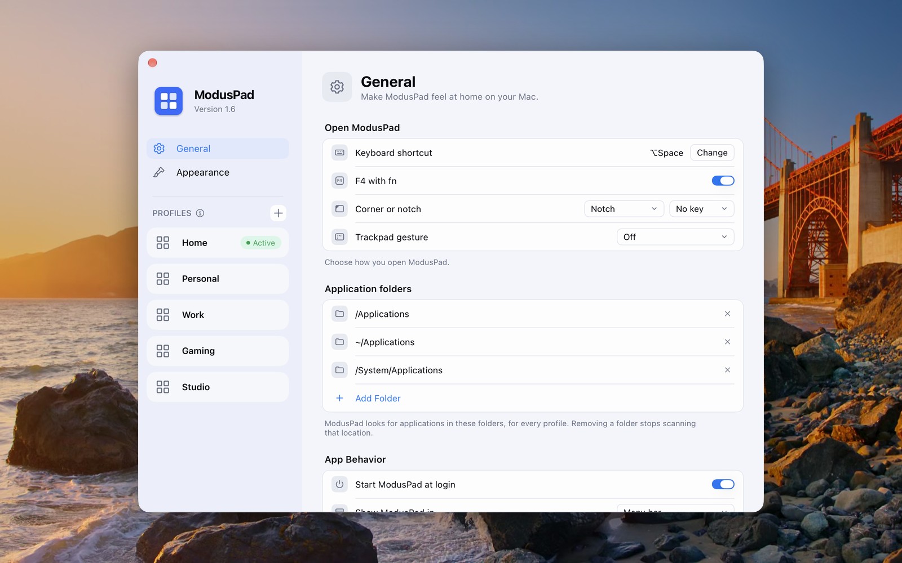Remove the /System/Applications folder
Image resolution: width=902 pixels, height=563 pixels.
pyautogui.click(x=727, y=370)
